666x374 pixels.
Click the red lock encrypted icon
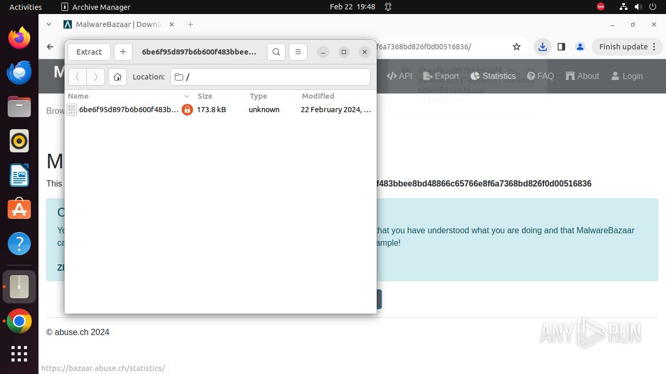(x=187, y=110)
